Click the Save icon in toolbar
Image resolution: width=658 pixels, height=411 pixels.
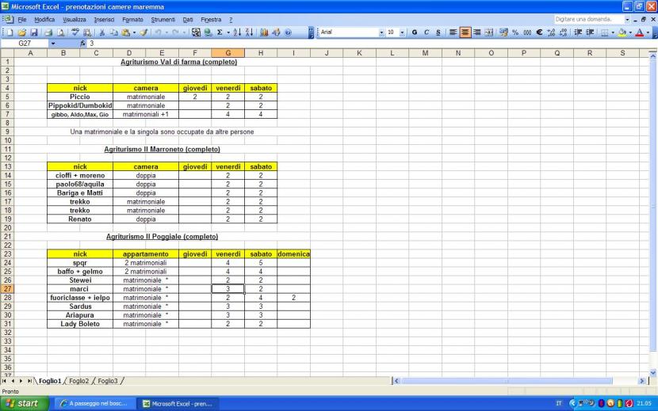click(x=34, y=32)
